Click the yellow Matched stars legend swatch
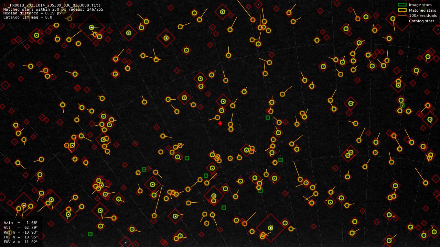This screenshot has height=247, width=440. click(x=402, y=10)
